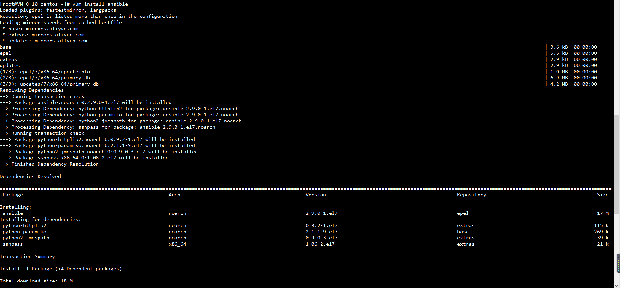Click the 'Size' column header
The width and height of the screenshot is (620, 288).
(603, 195)
